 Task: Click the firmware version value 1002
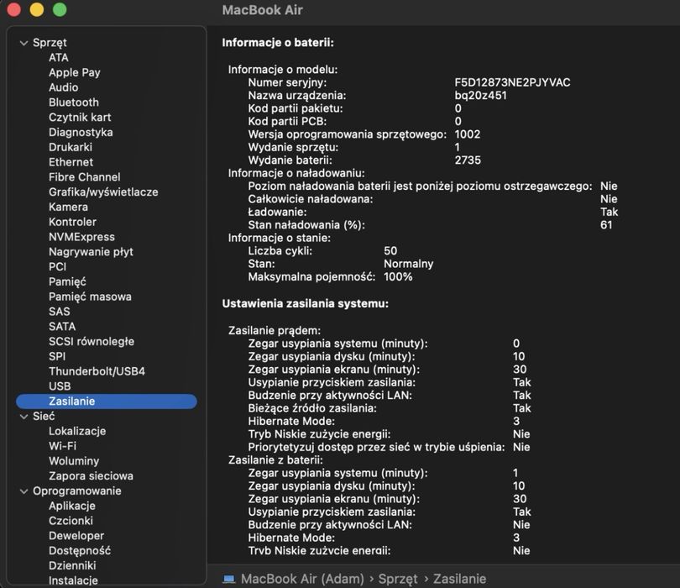[468, 134]
